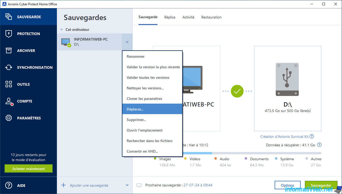The height and width of the screenshot is (194, 342).
Task: Choose Rechercher dans les fichiers
Action: pos(152,141)
